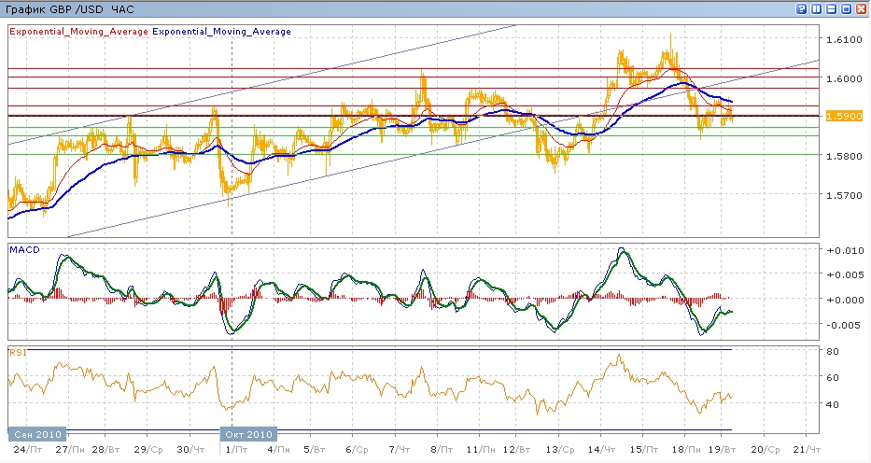Maximize the GBP/USD chart window

pyautogui.click(x=847, y=8)
